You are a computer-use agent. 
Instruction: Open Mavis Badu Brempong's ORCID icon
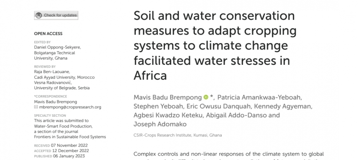(x=206, y=97)
